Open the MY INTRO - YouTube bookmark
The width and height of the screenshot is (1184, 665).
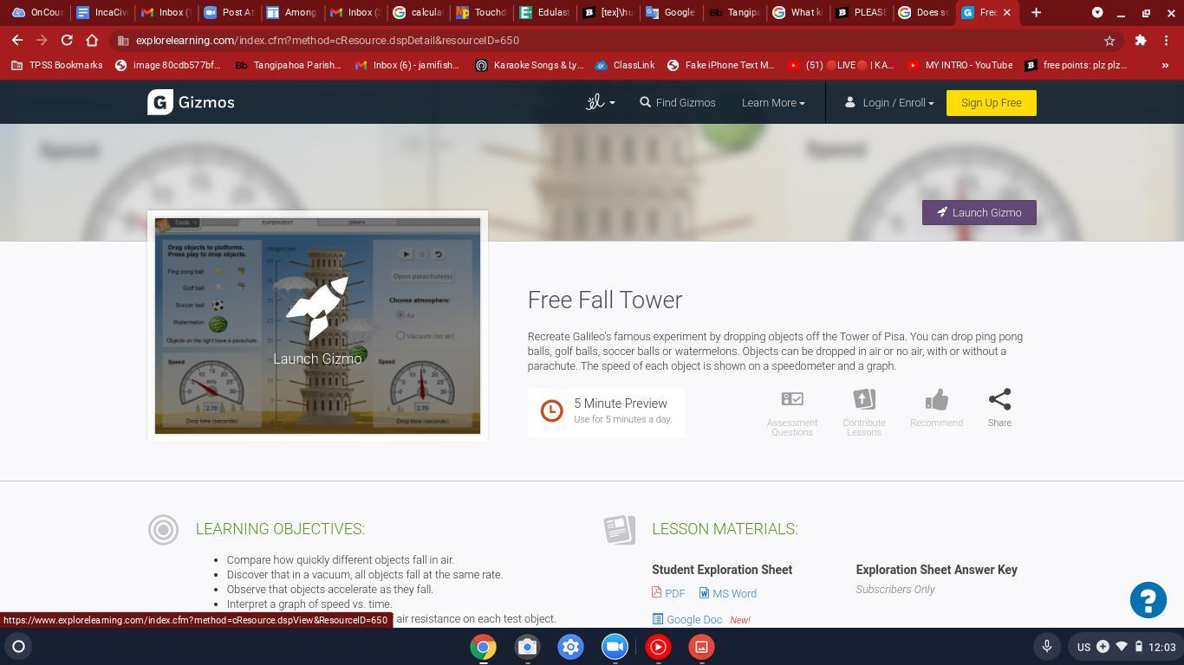[x=960, y=65]
